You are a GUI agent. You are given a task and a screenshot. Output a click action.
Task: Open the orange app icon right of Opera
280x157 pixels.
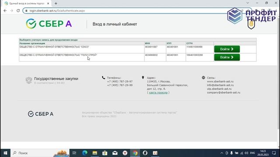(155, 153)
